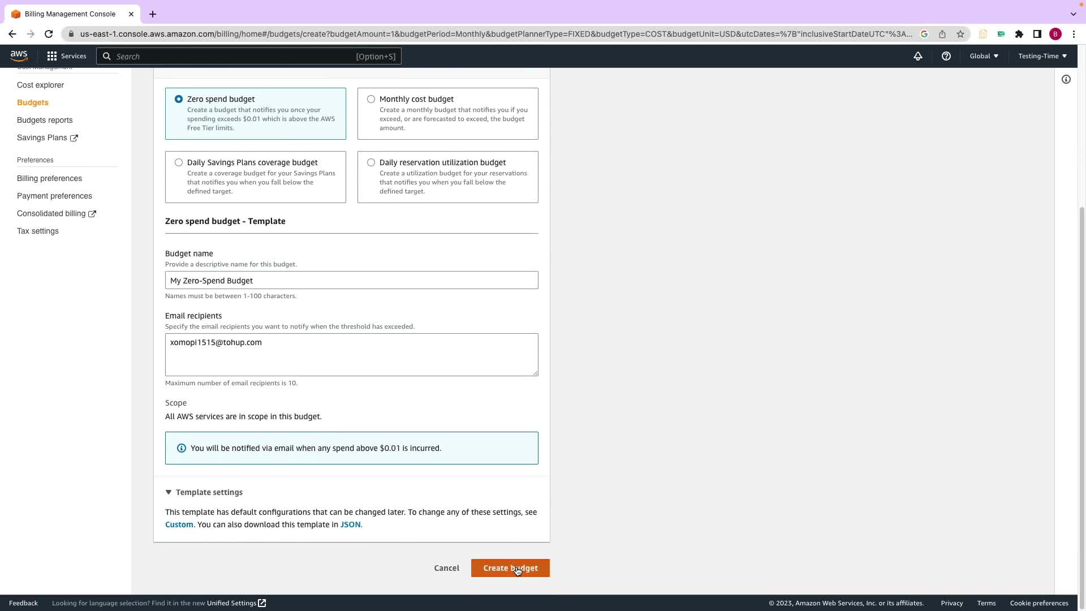Bookmark this page with star icon

point(960,34)
